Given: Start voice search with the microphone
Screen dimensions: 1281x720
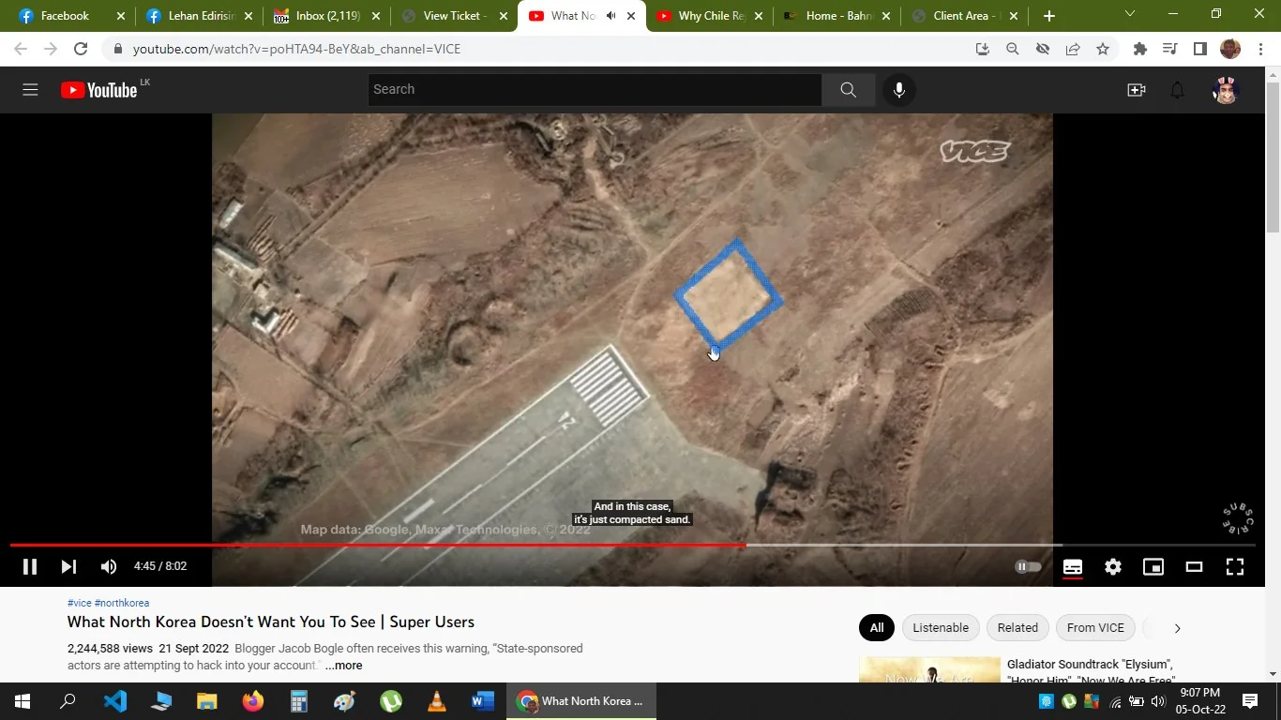Looking at the screenshot, I should (x=898, y=90).
